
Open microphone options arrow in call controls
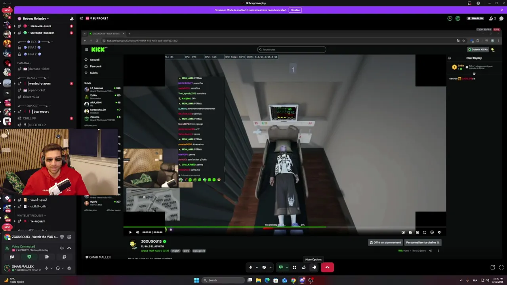(x=257, y=268)
